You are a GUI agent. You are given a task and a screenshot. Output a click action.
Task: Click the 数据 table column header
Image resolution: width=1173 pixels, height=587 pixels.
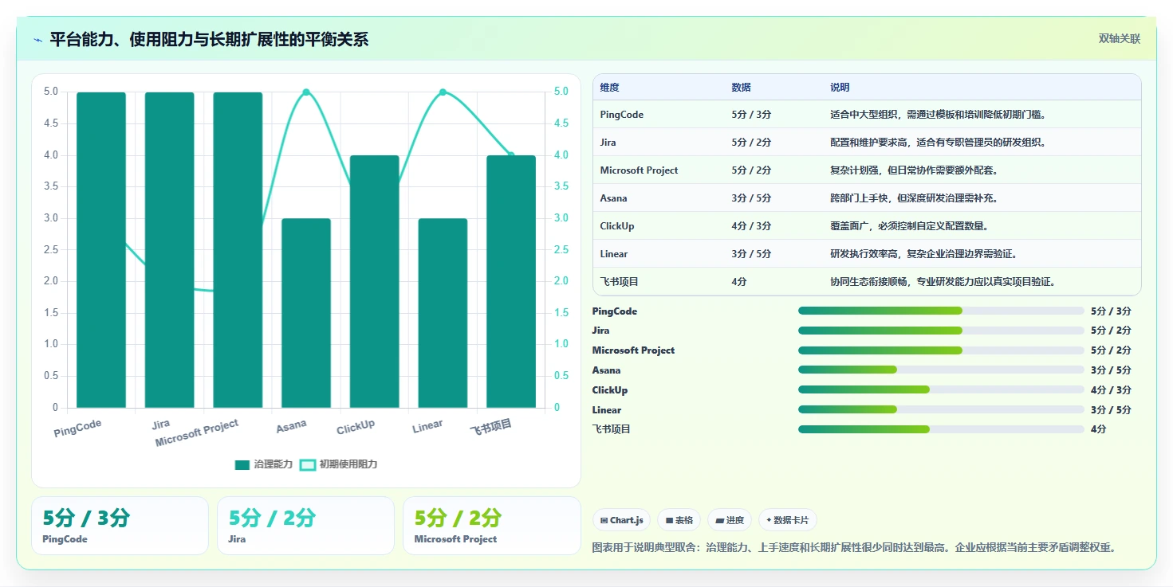pos(741,88)
